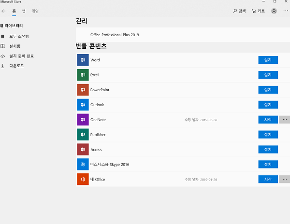The height and width of the screenshot is (224, 290).
Task: Click the Word app icon
Action: point(83,60)
